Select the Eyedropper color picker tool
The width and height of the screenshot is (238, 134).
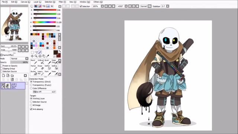(48, 56)
